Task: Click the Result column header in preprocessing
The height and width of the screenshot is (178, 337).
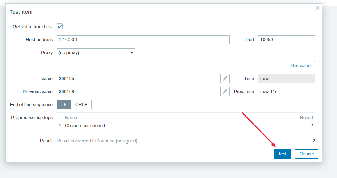Action: tap(306, 118)
